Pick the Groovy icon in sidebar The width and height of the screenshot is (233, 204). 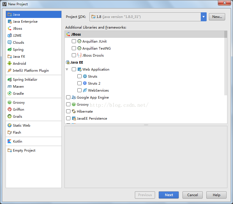coord(10,102)
